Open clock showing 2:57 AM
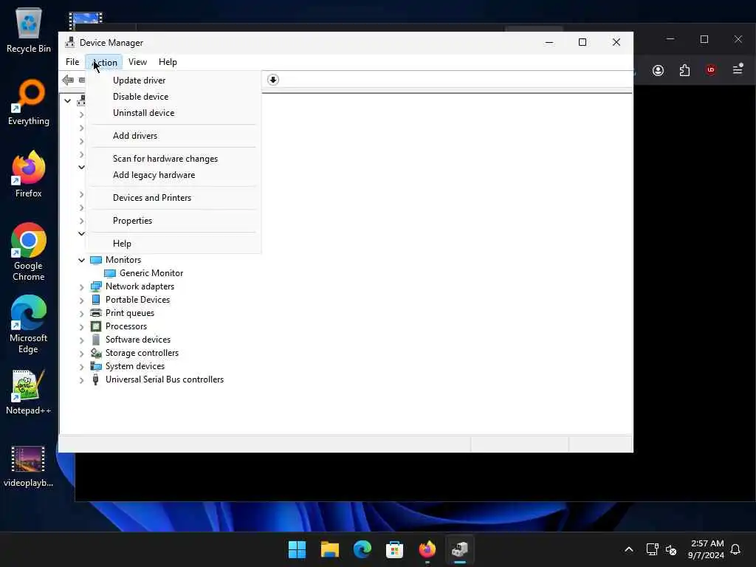 pyautogui.click(x=707, y=549)
